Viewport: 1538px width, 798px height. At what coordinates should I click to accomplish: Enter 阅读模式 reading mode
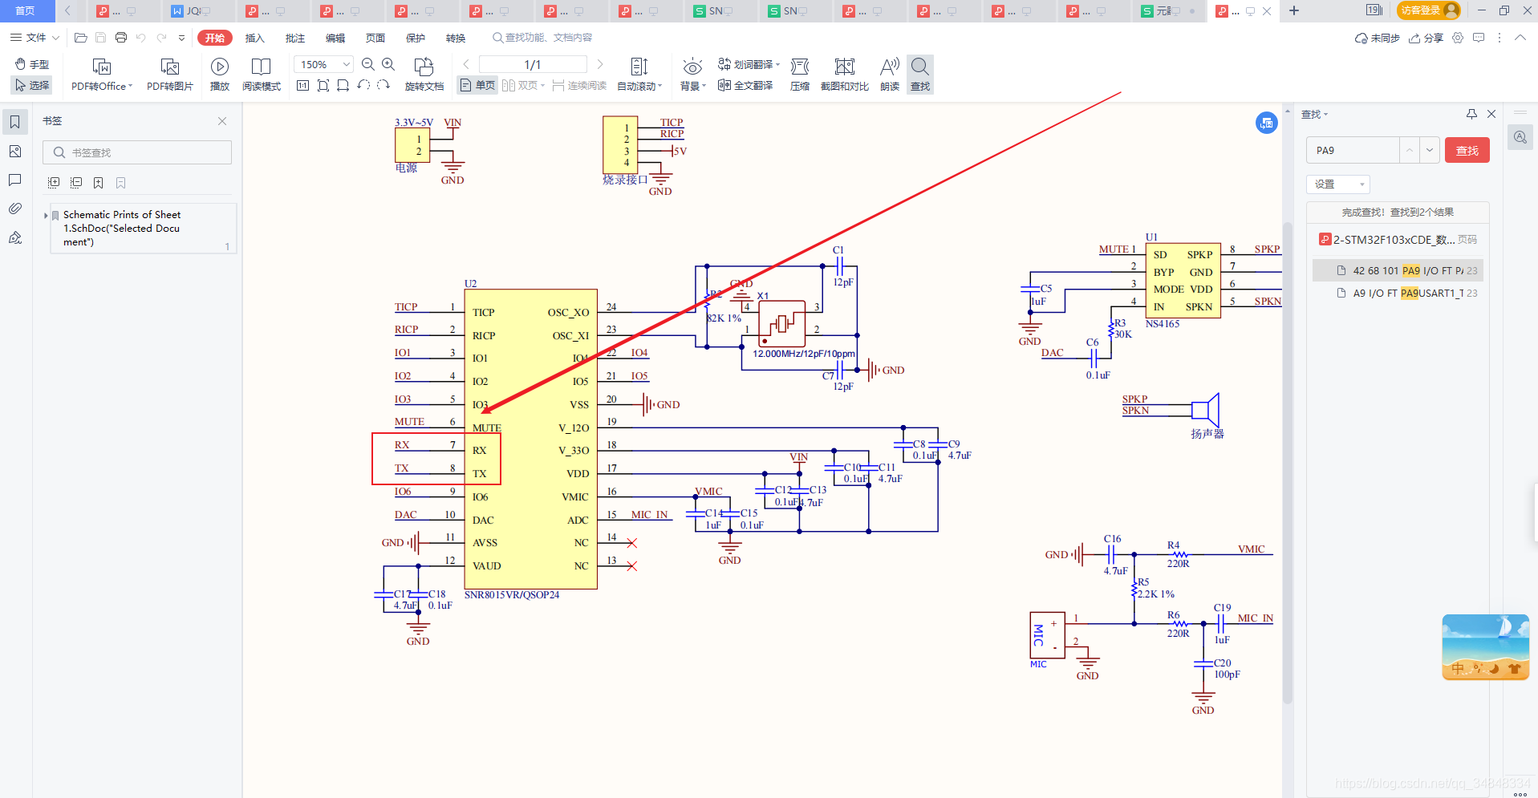[x=262, y=75]
